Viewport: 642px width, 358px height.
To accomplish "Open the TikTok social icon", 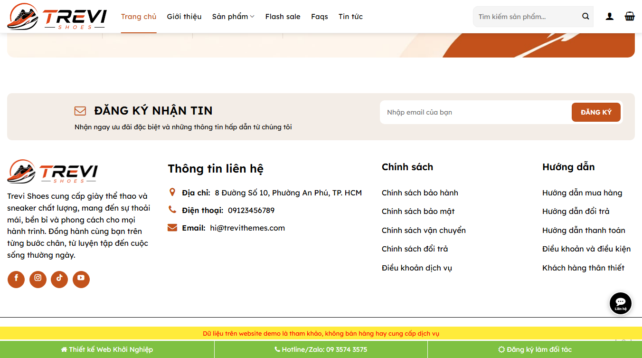I will pos(59,280).
